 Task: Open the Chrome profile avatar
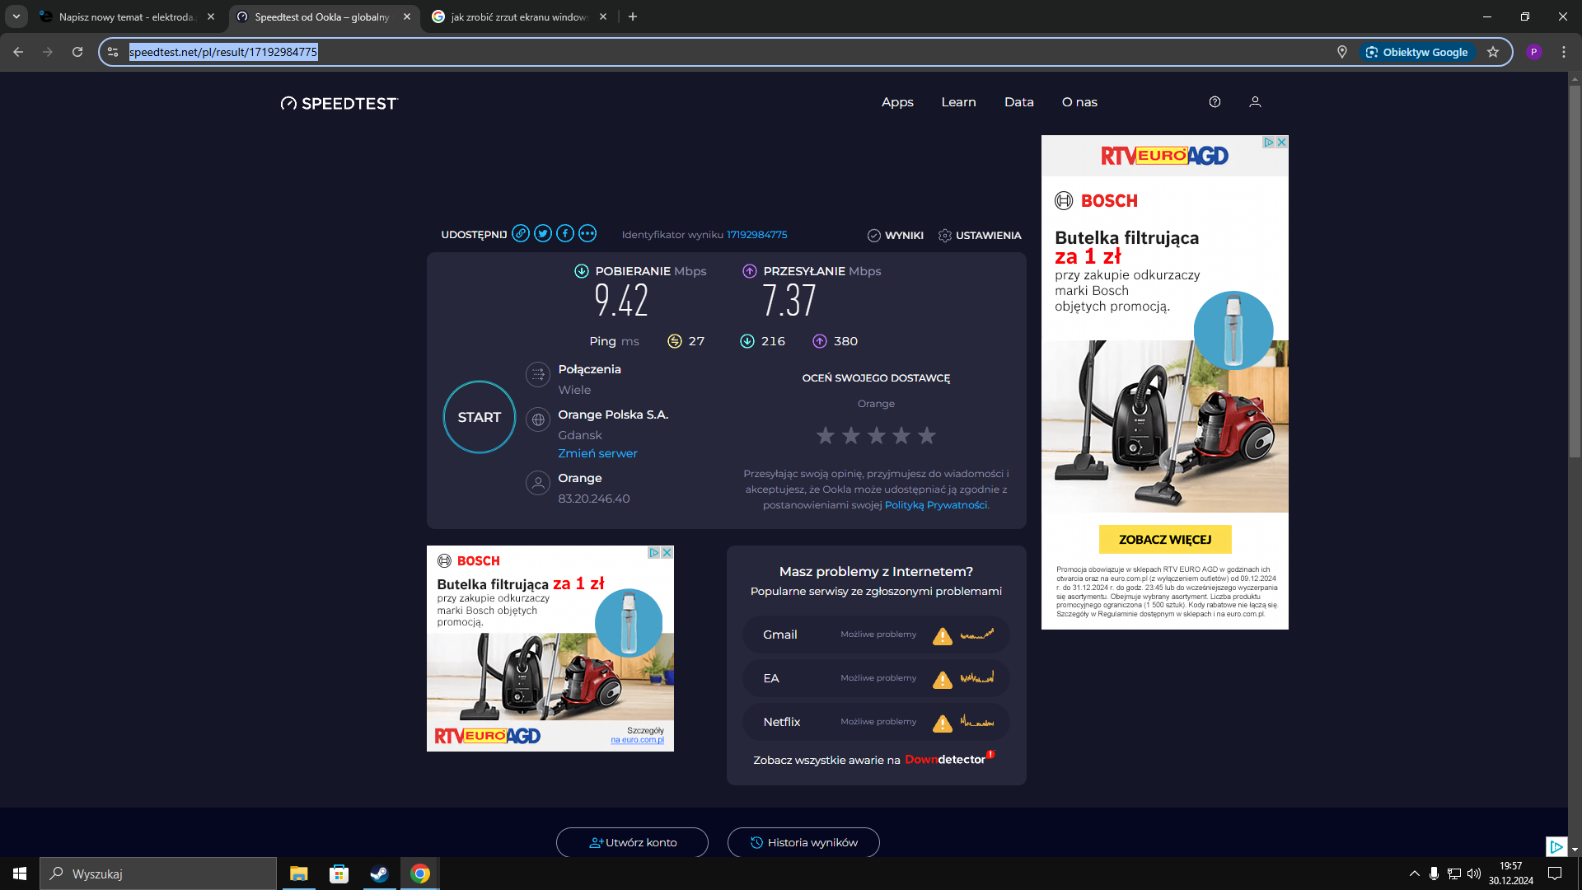[1533, 52]
